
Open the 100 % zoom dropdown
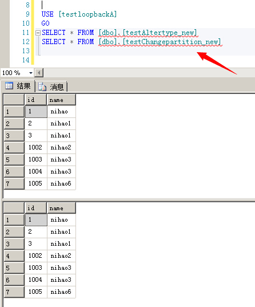pyautogui.click(x=31, y=73)
